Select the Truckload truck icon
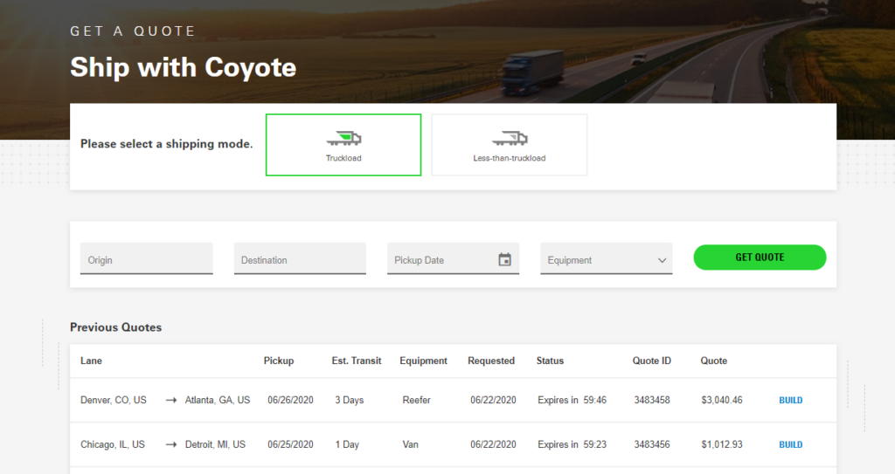 [343, 138]
